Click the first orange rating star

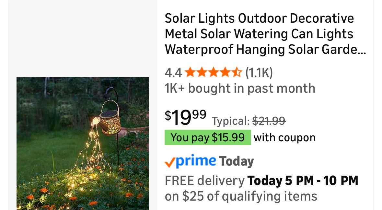(190, 72)
